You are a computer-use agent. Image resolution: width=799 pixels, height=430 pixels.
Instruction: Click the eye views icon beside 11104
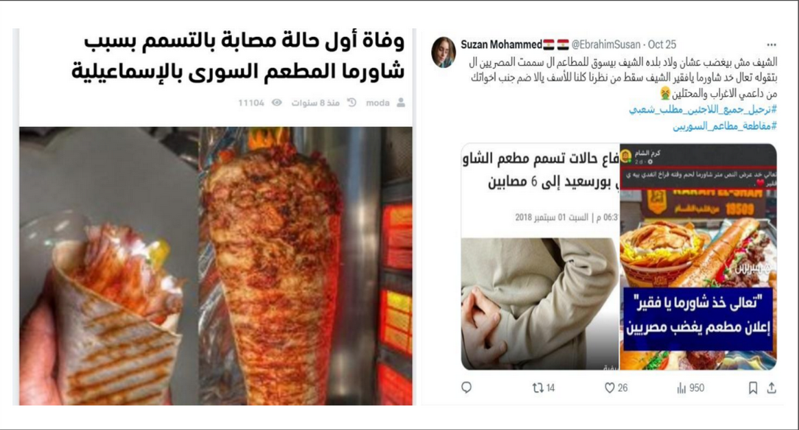tap(277, 103)
